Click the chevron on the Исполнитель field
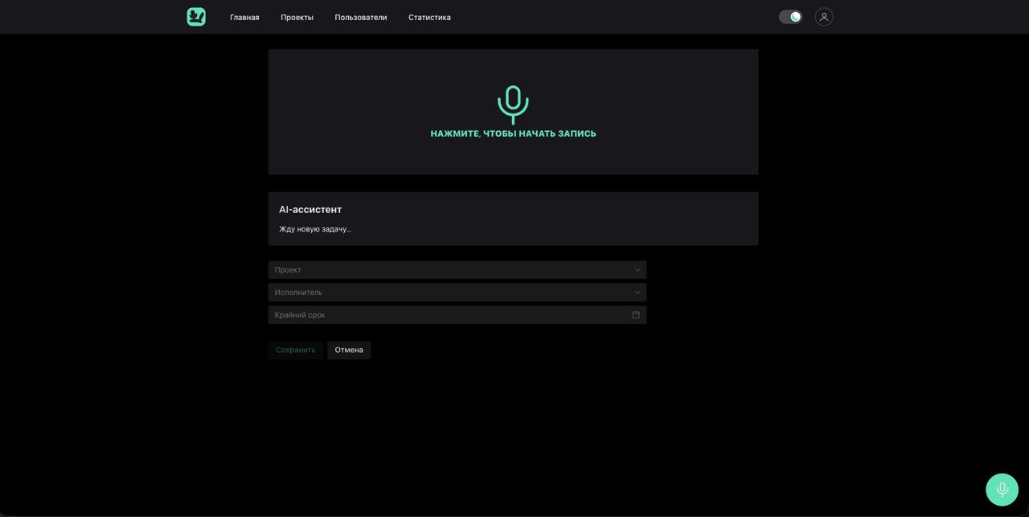The image size is (1029, 517). pyautogui.click(x=637, y=292)
